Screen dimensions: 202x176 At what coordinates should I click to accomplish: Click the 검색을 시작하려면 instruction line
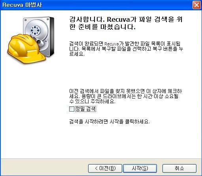tap(109, 121)
